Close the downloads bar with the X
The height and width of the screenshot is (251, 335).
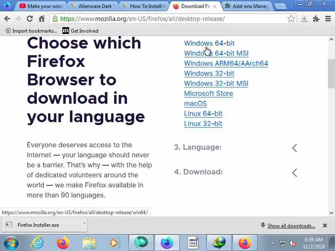coord(325,225)
